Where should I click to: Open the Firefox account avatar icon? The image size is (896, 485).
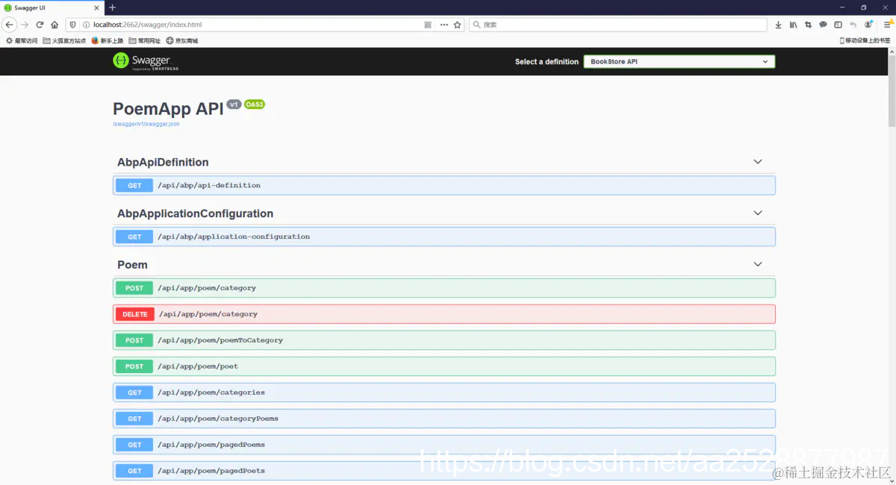pyautogui.click(x=868, y=25)
